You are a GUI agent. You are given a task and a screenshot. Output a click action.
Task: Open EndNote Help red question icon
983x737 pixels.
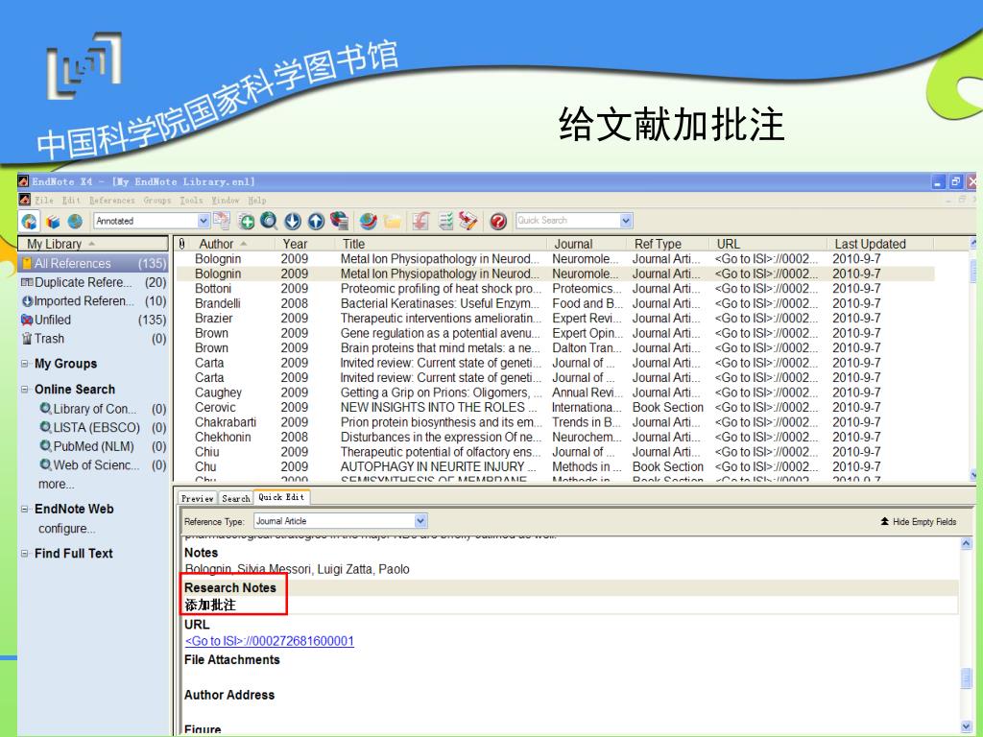498,222
